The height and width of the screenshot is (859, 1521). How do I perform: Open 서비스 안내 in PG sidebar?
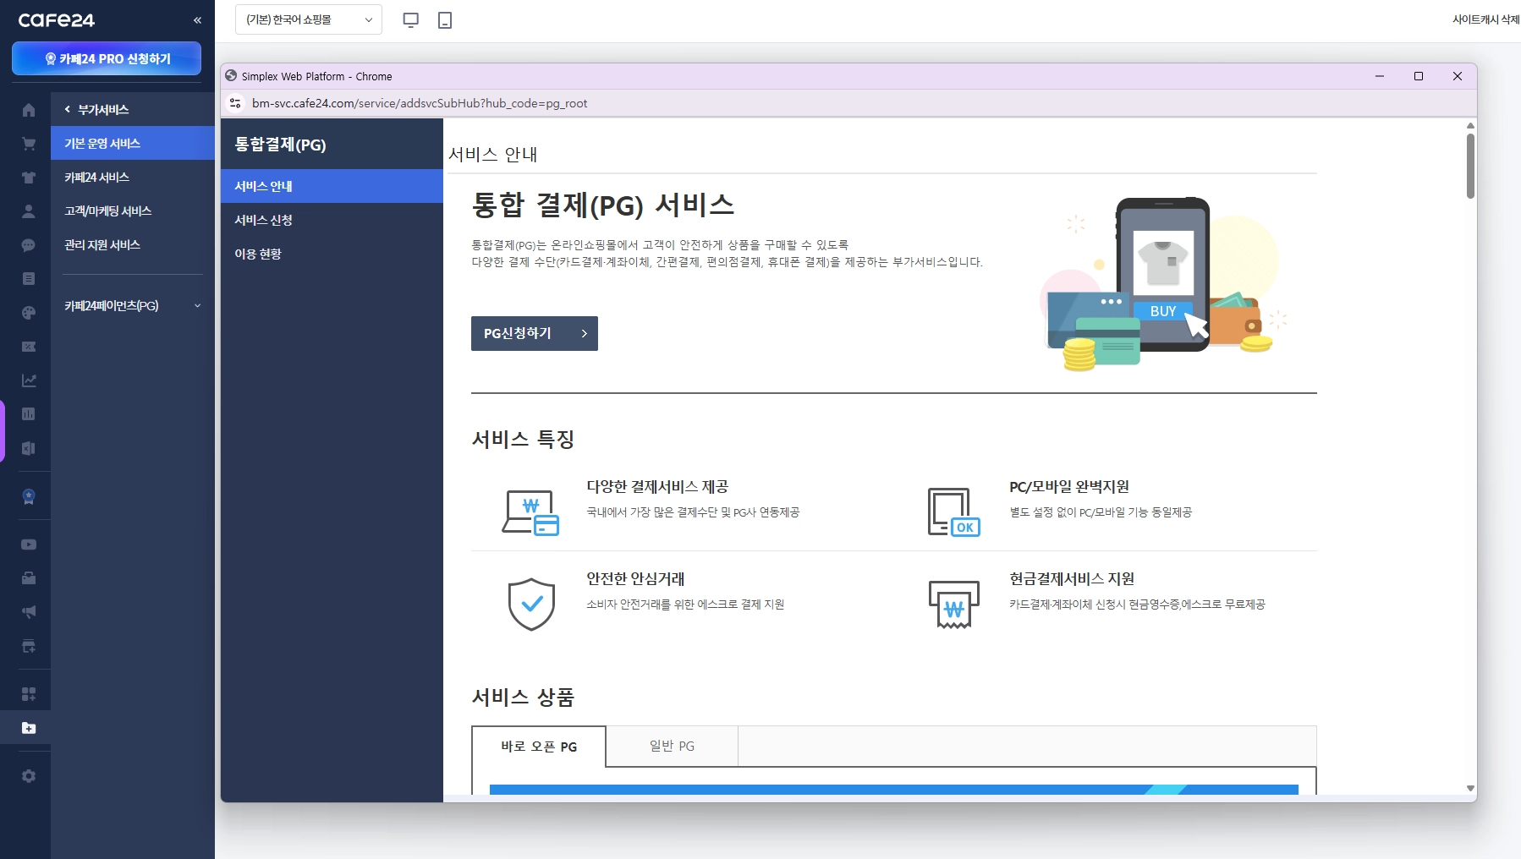coord(332,186)
